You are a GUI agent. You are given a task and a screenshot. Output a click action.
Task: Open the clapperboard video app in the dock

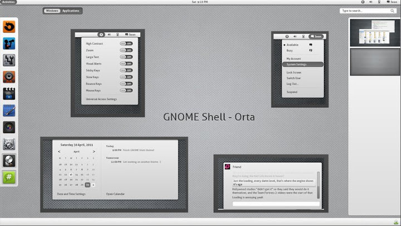click(9, 94)
